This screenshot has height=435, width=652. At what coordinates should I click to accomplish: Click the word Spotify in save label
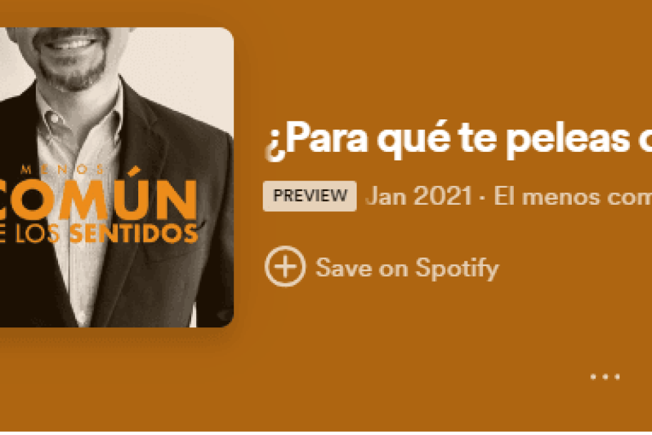457,269
